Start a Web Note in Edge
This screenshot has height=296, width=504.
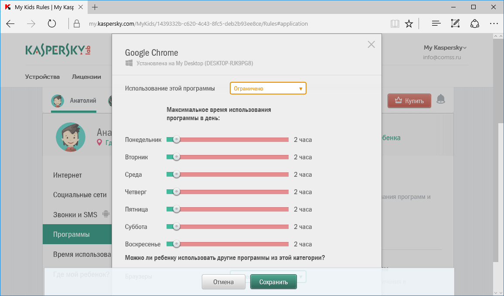[x=455, y=24]
